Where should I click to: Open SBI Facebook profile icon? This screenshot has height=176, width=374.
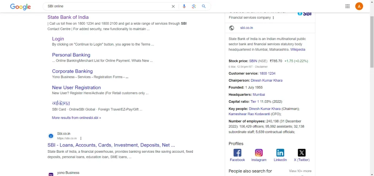pos(237,153)
